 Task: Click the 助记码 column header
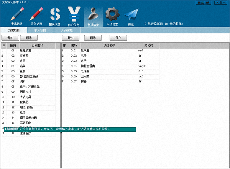tap(148, 45)
